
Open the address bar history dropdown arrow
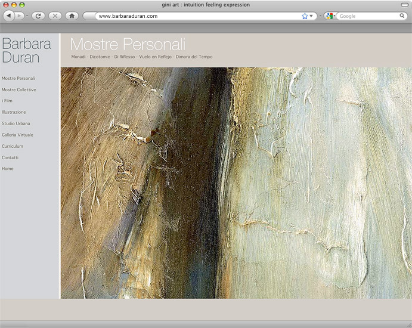pos(311,16)
